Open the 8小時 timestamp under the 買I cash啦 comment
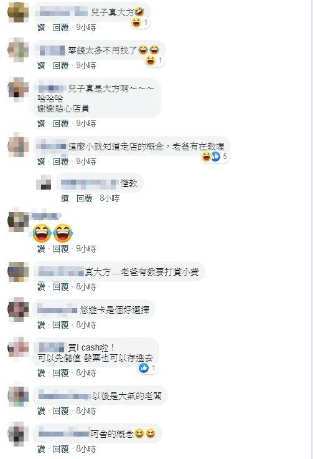 (x=86, y=373)
